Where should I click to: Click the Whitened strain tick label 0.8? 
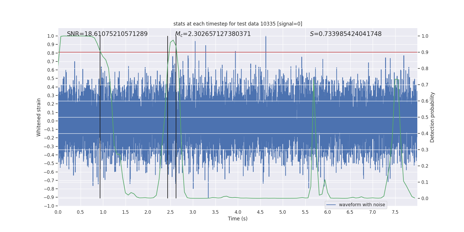click(51, 53)
